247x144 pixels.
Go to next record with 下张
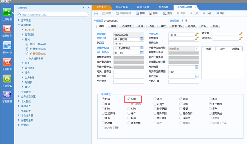pos(207,13)
